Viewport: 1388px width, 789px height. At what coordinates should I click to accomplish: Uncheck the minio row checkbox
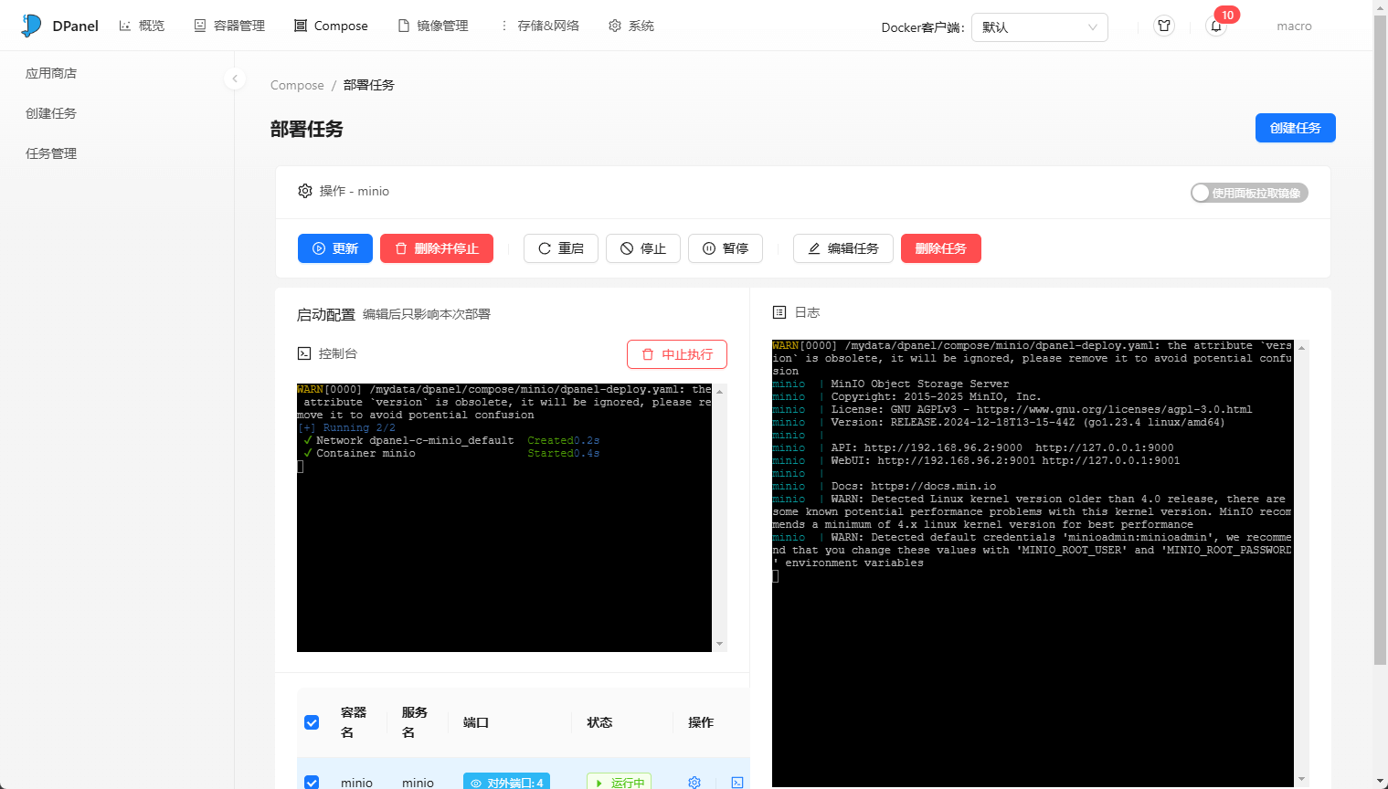[312, 782]
